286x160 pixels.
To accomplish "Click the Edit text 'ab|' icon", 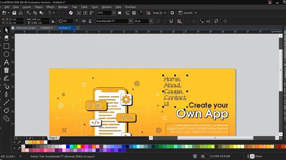I will [208, 21].
